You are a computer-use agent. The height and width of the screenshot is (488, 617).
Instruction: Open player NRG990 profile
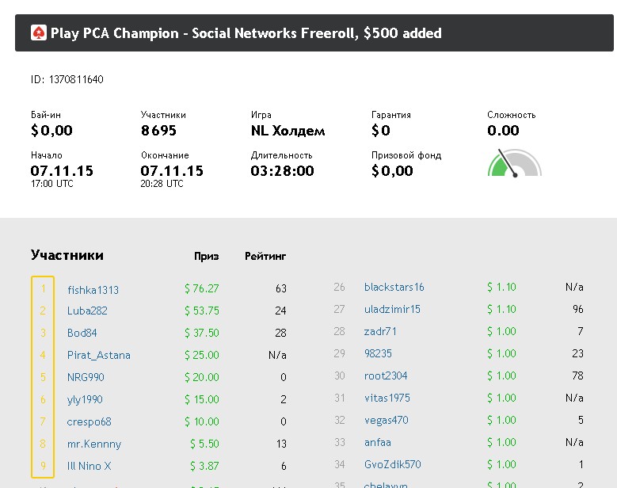pyautogui.click(x=86, y=377)
